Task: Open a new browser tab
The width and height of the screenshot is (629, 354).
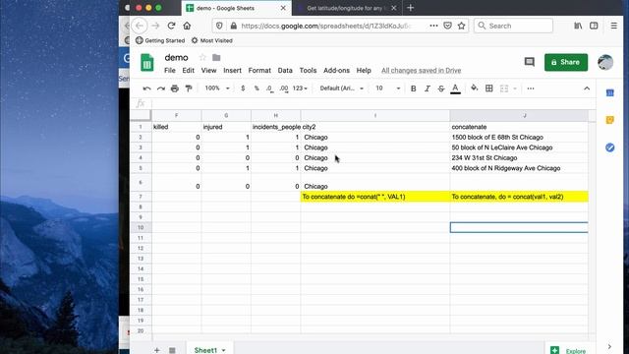Action: (410, 8)
